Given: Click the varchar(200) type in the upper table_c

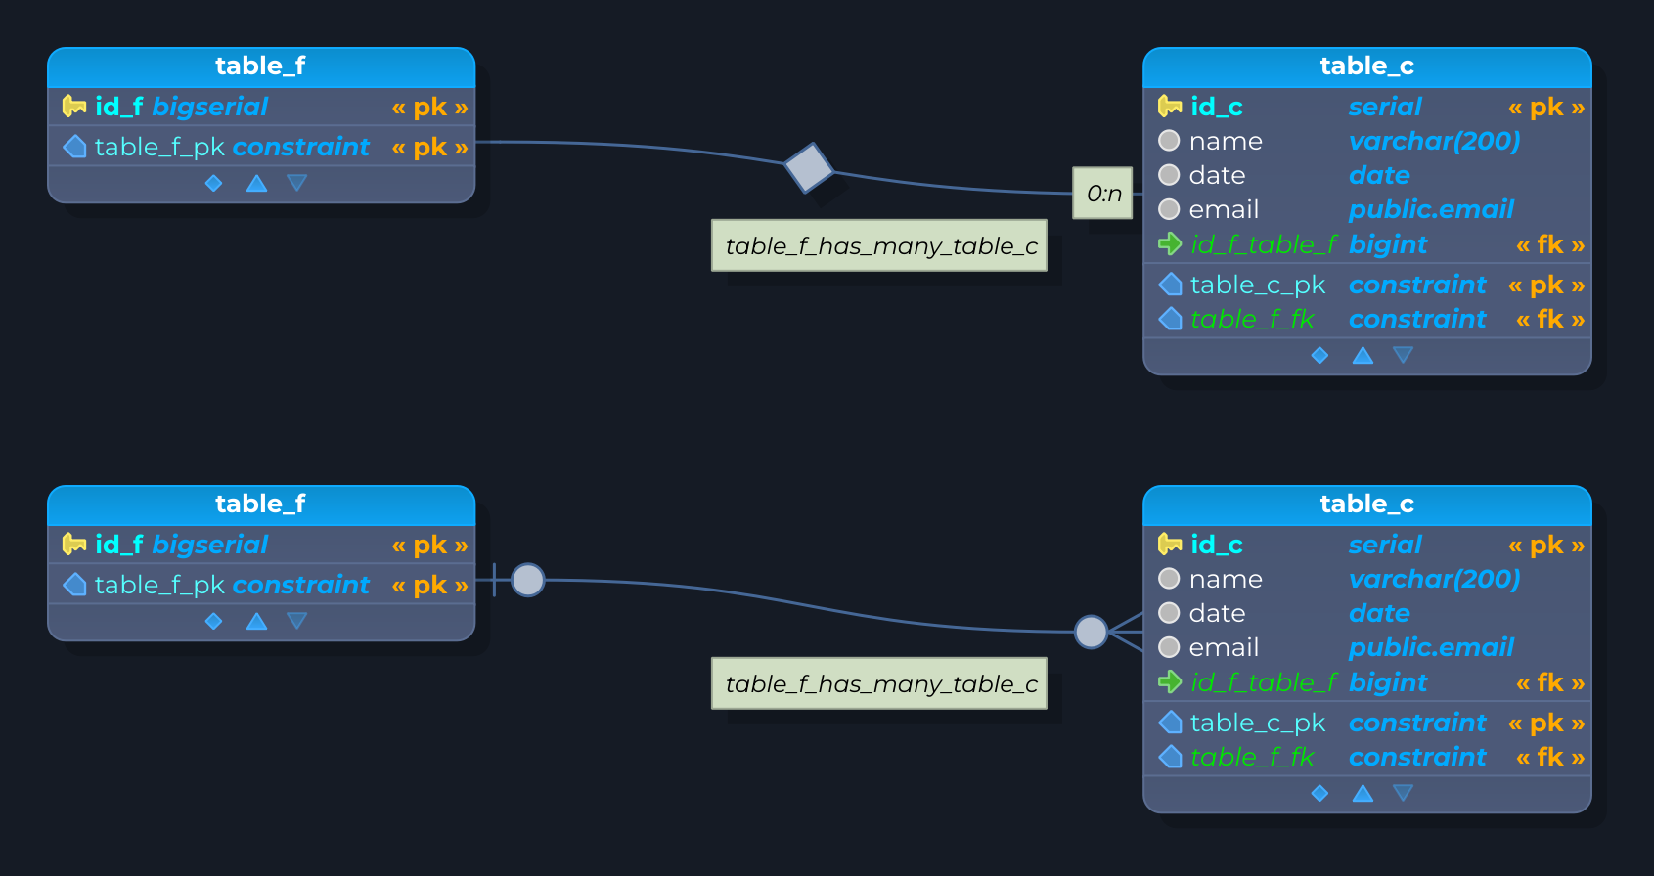Looking at the screenshot, I should [x=1434, y=141].
